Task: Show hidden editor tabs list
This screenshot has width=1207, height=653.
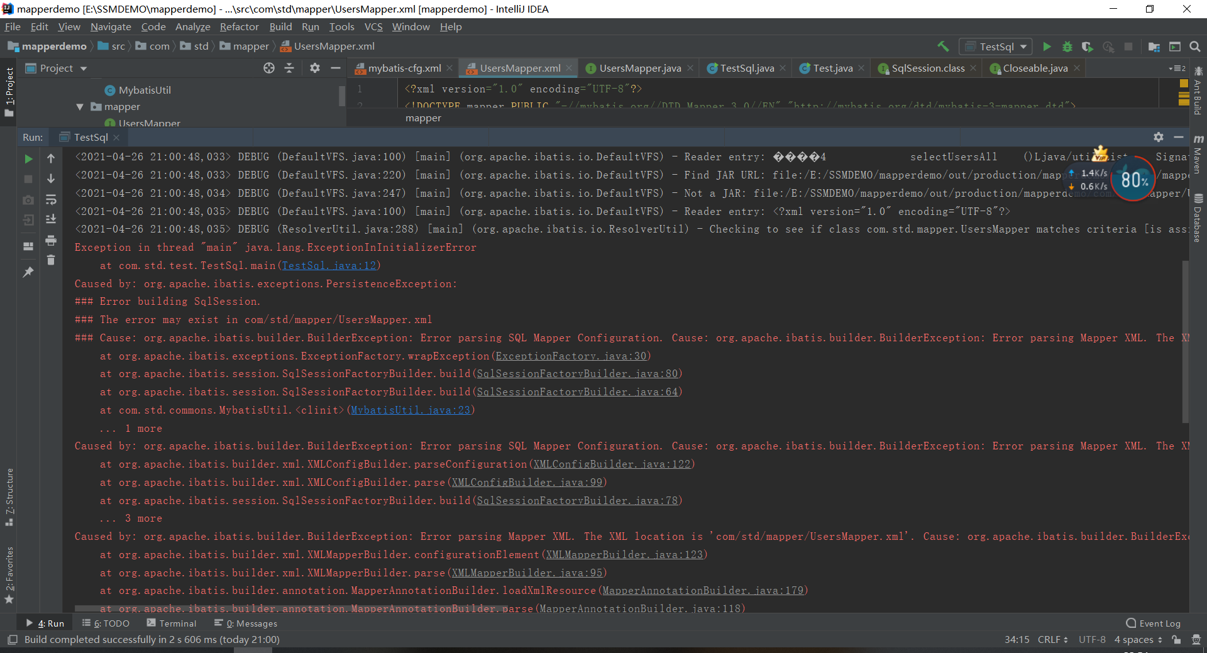Action: point(1177,68)
